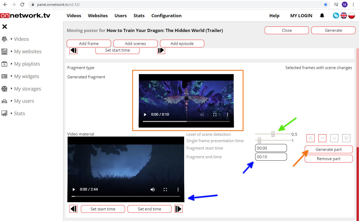Toggle fullscreen on the generated fragment video
This screenshot has height=221, width=359.
click(x=215, y=115)
